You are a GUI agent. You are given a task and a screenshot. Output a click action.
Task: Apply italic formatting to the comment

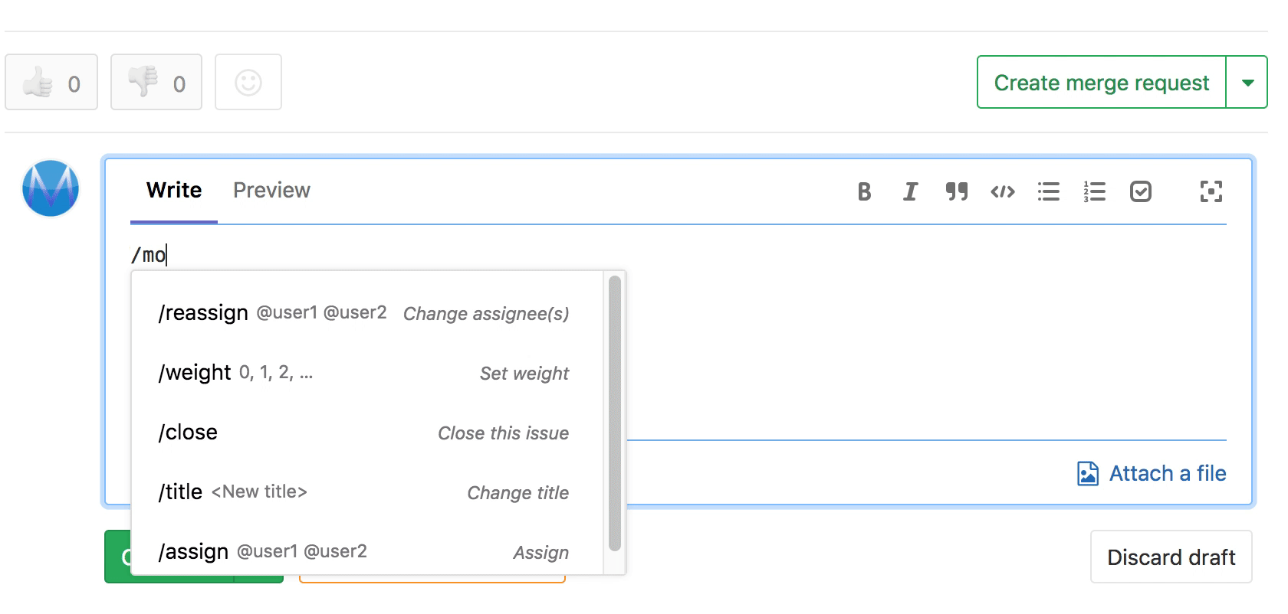pos(910,191)
